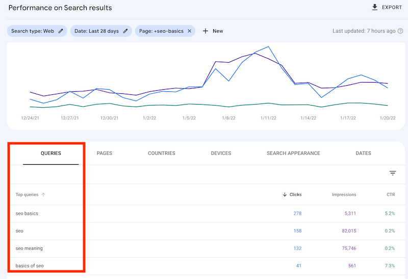Click the Export download icon
Screen dimensions: 408x279
[x=375, y=8]
